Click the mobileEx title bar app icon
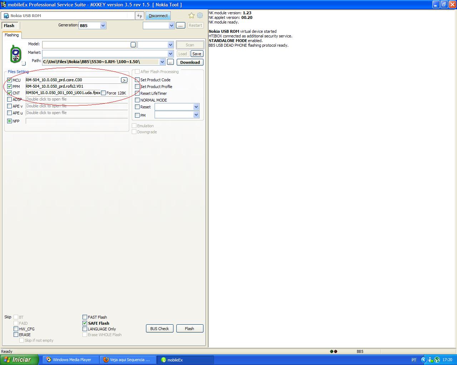The height and width of the screenshot is (365, 457). (4, 5)
